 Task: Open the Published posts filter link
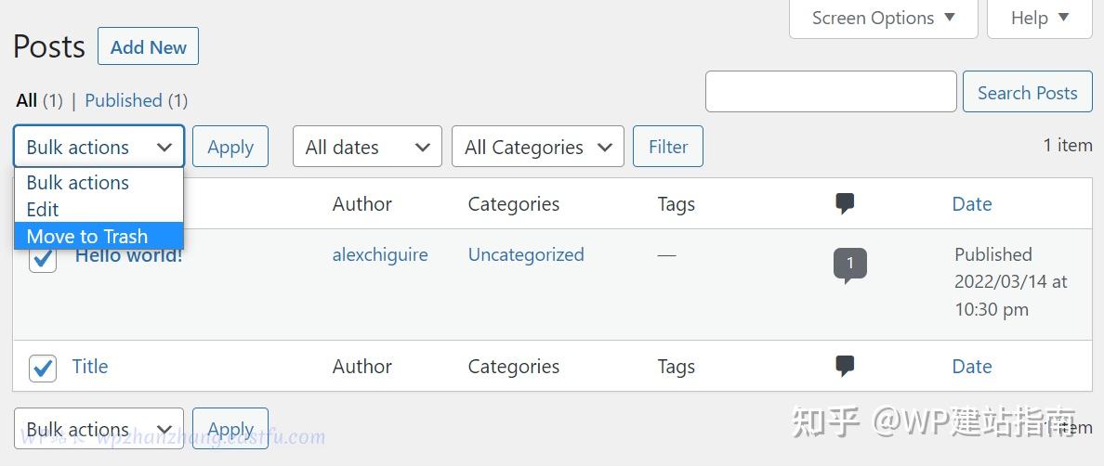124,100
